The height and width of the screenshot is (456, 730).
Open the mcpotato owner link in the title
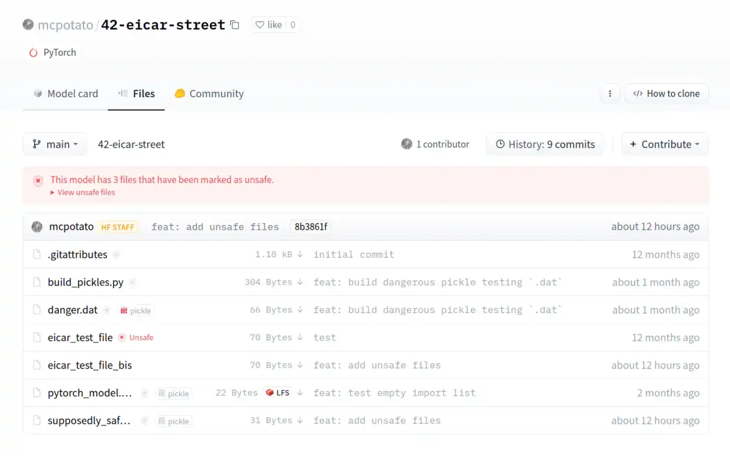(x=65, y=25)
